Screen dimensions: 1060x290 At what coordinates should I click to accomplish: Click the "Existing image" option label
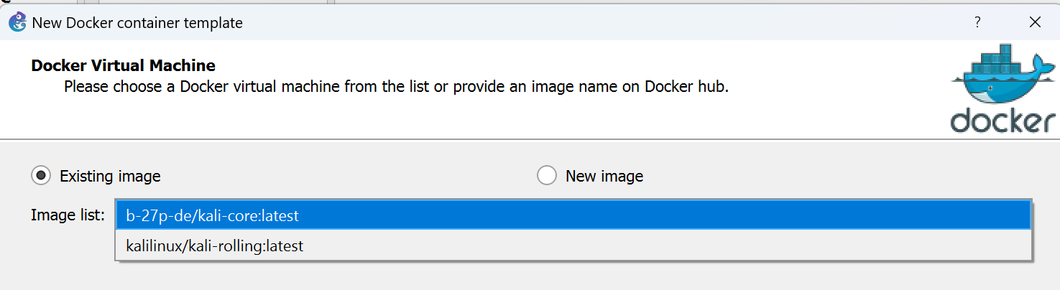coord(110,176)
